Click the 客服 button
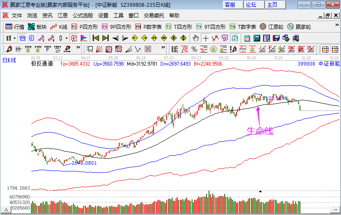341x215 pixels. coord(233,5)
